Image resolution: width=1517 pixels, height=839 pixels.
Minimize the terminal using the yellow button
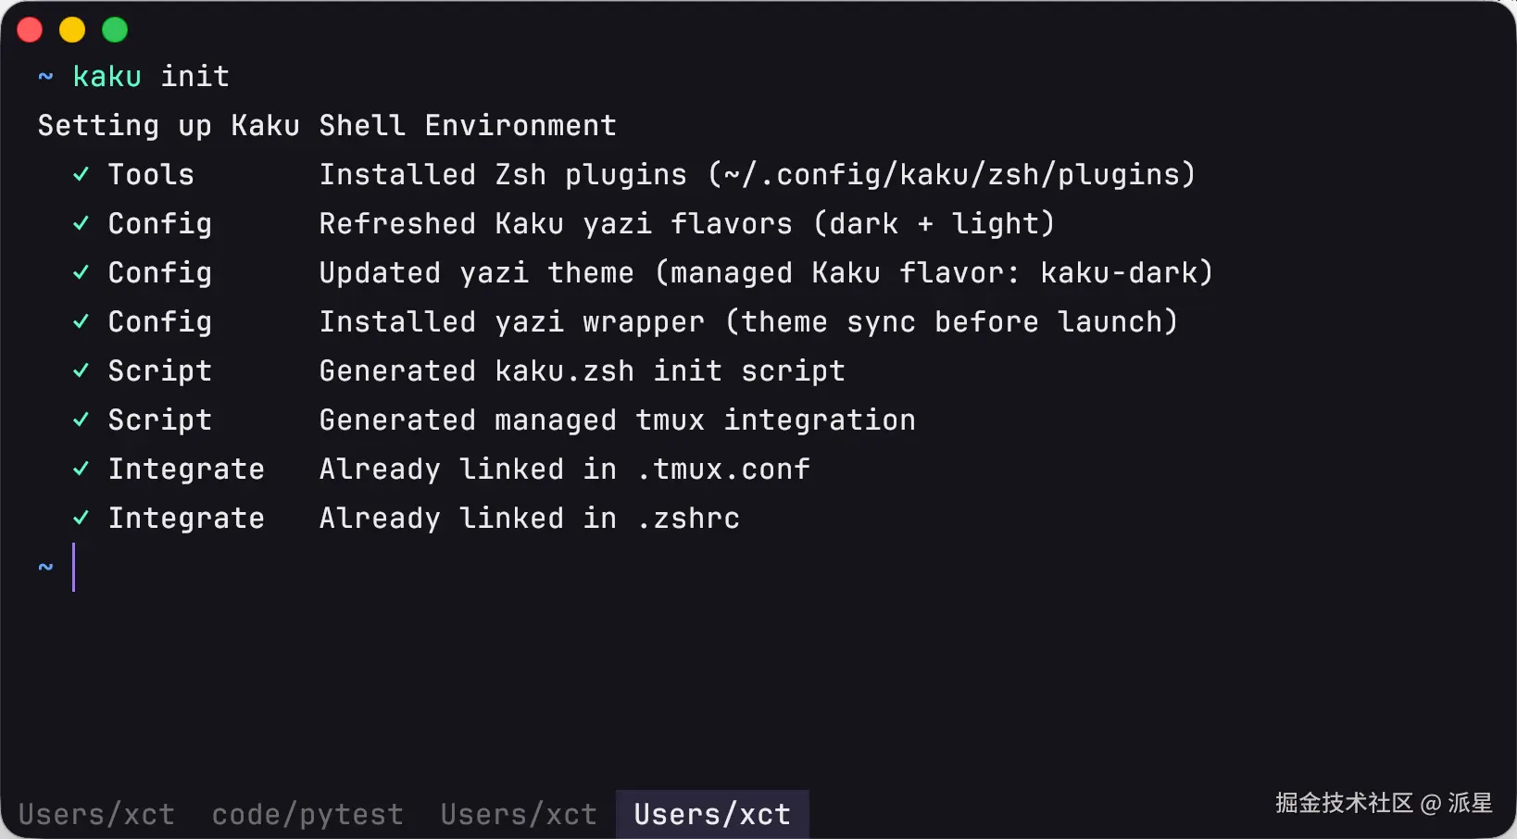point(72,30)
